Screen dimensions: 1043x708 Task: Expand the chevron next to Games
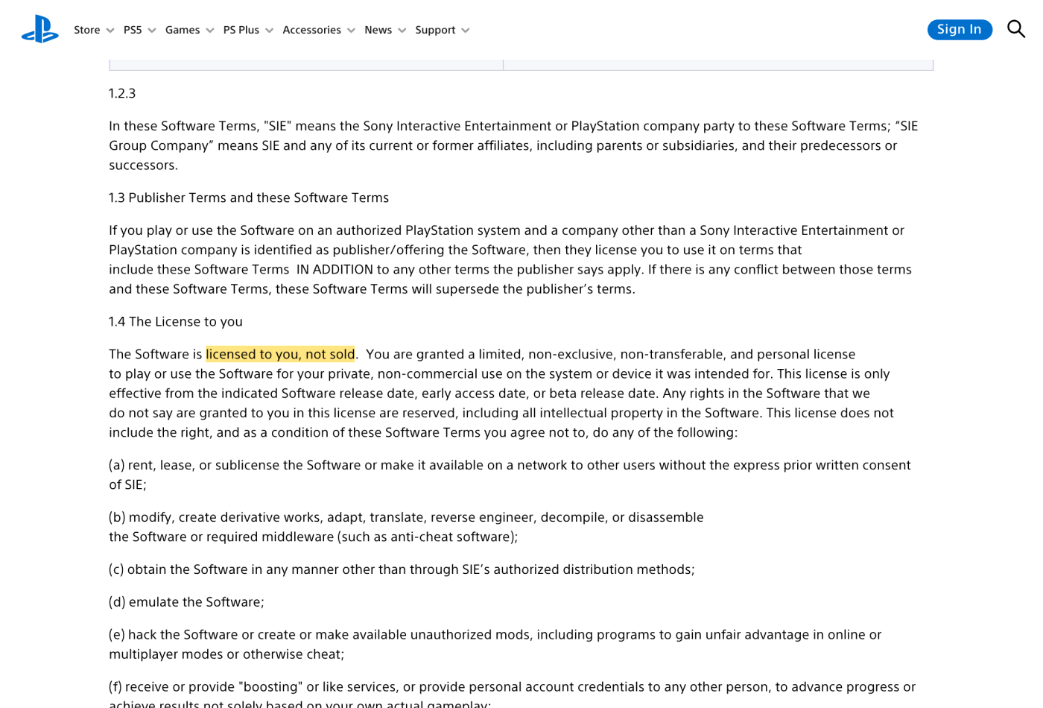[x=210, y=31]
